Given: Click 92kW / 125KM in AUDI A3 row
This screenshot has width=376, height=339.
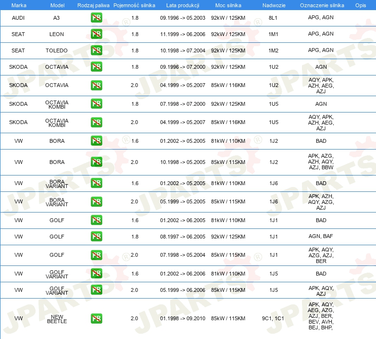Looking at the screenshot, I should click(228, 18).
